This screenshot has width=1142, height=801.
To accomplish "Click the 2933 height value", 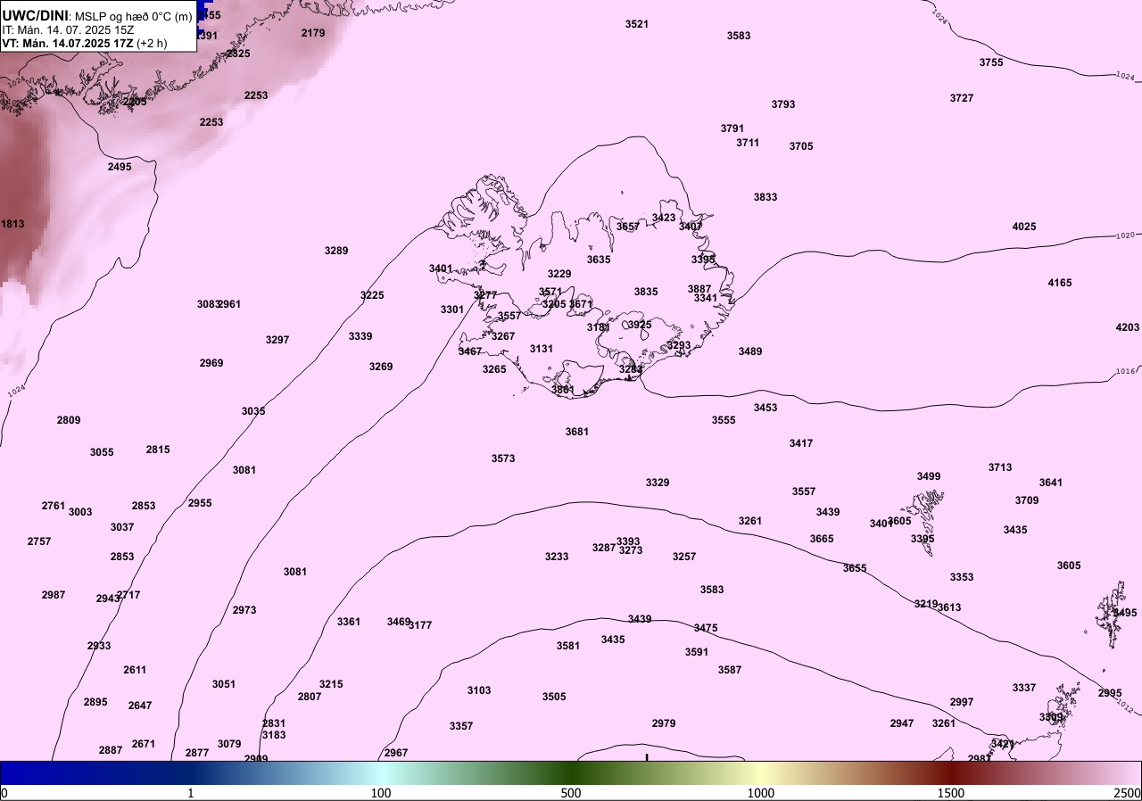I will point(99,646).
